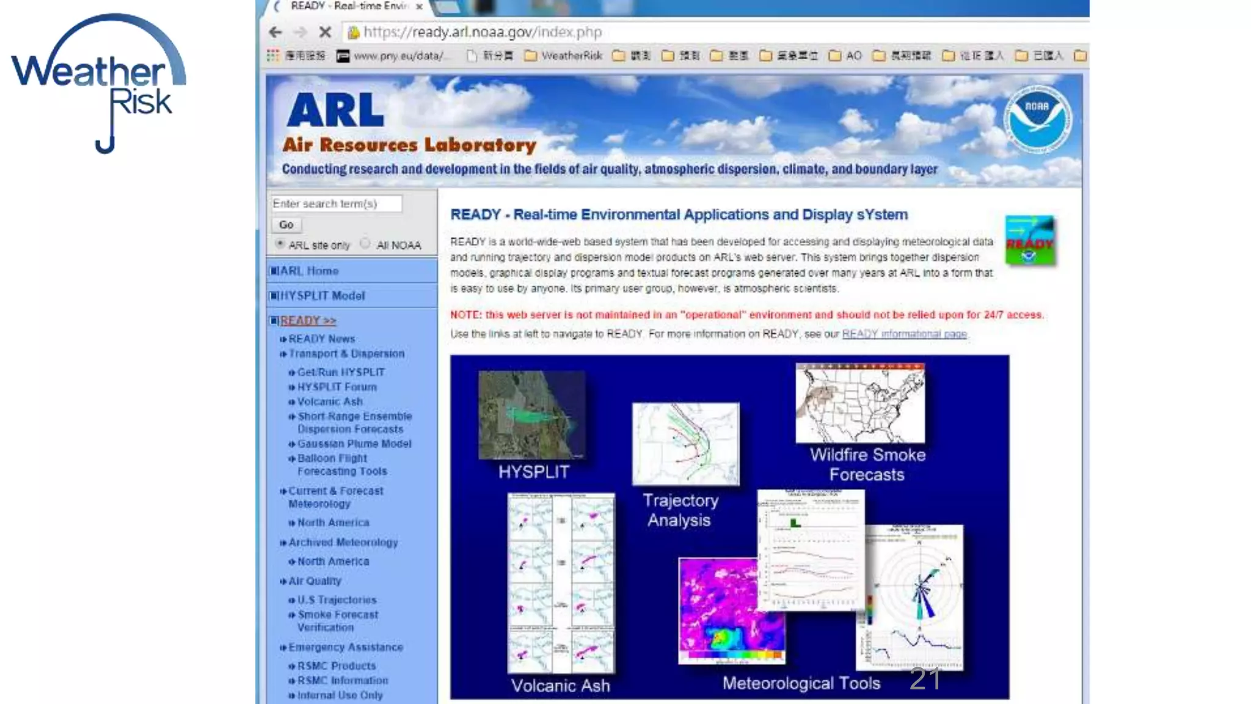Click the search terms input field

click(x=337, y=204)
